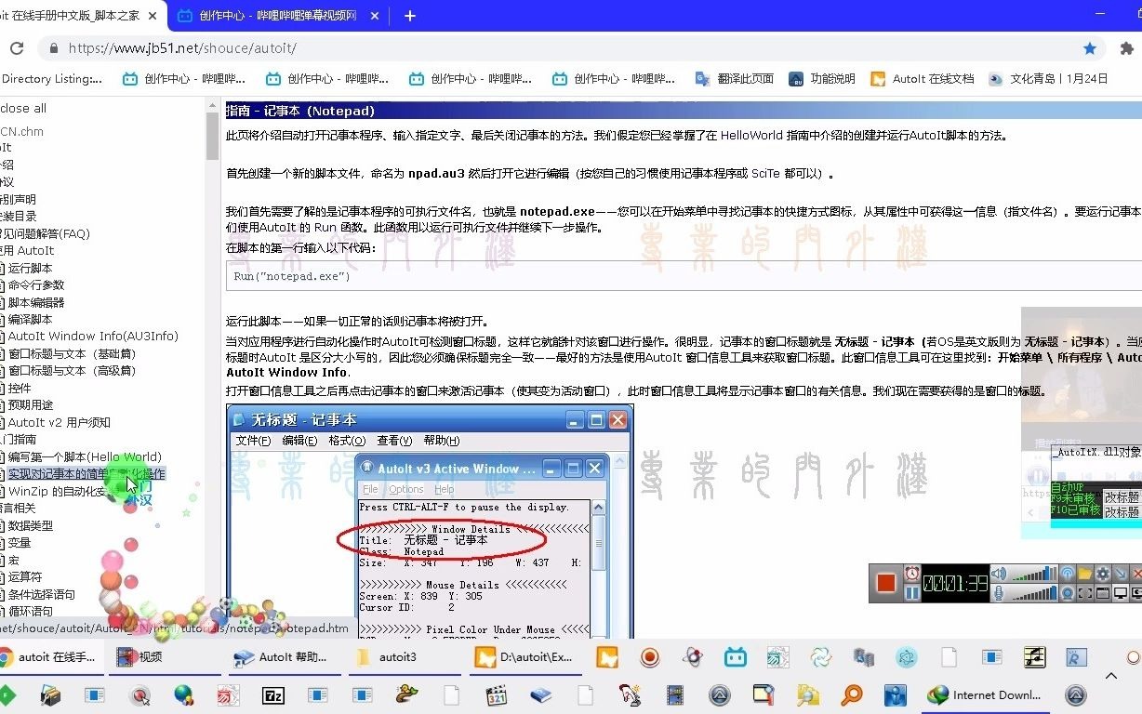
Task: Open 7-Zip from the quick launch bar
Action: coord(272,694)
